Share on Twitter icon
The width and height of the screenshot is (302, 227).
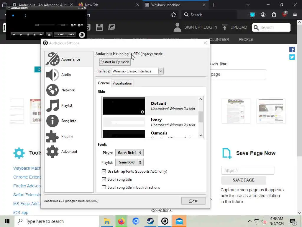click(292, 57)
